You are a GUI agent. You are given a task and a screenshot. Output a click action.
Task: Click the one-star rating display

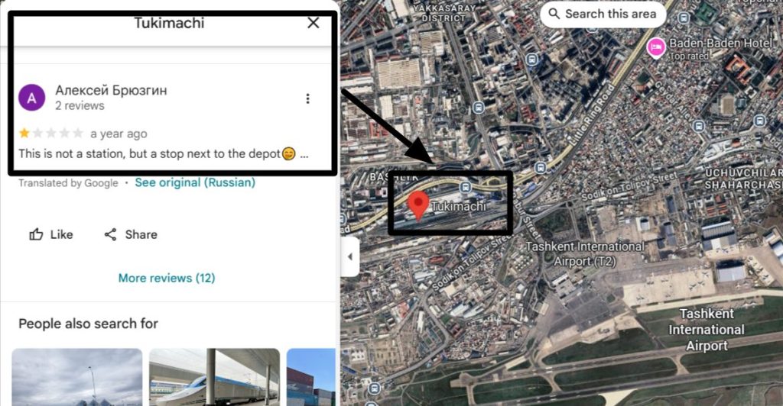(x=51, y=133)
